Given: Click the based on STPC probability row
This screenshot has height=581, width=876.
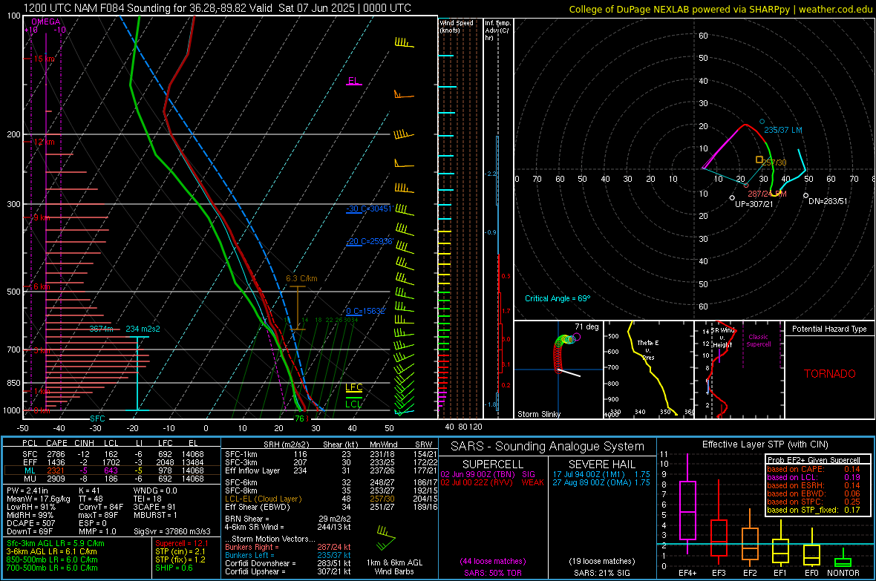Looking at the screenshot, I should click(x=814, y=502).
